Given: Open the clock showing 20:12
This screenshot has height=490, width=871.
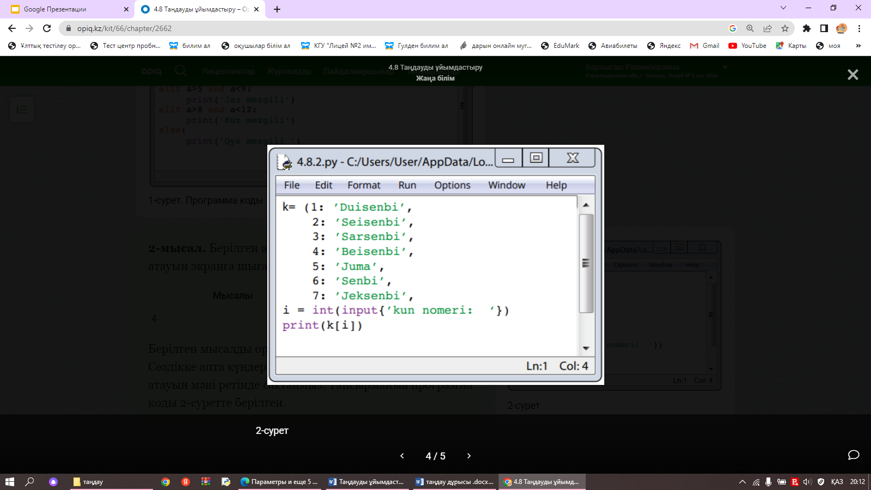Looking at the screenshot, I should click(x=857, y=482).
